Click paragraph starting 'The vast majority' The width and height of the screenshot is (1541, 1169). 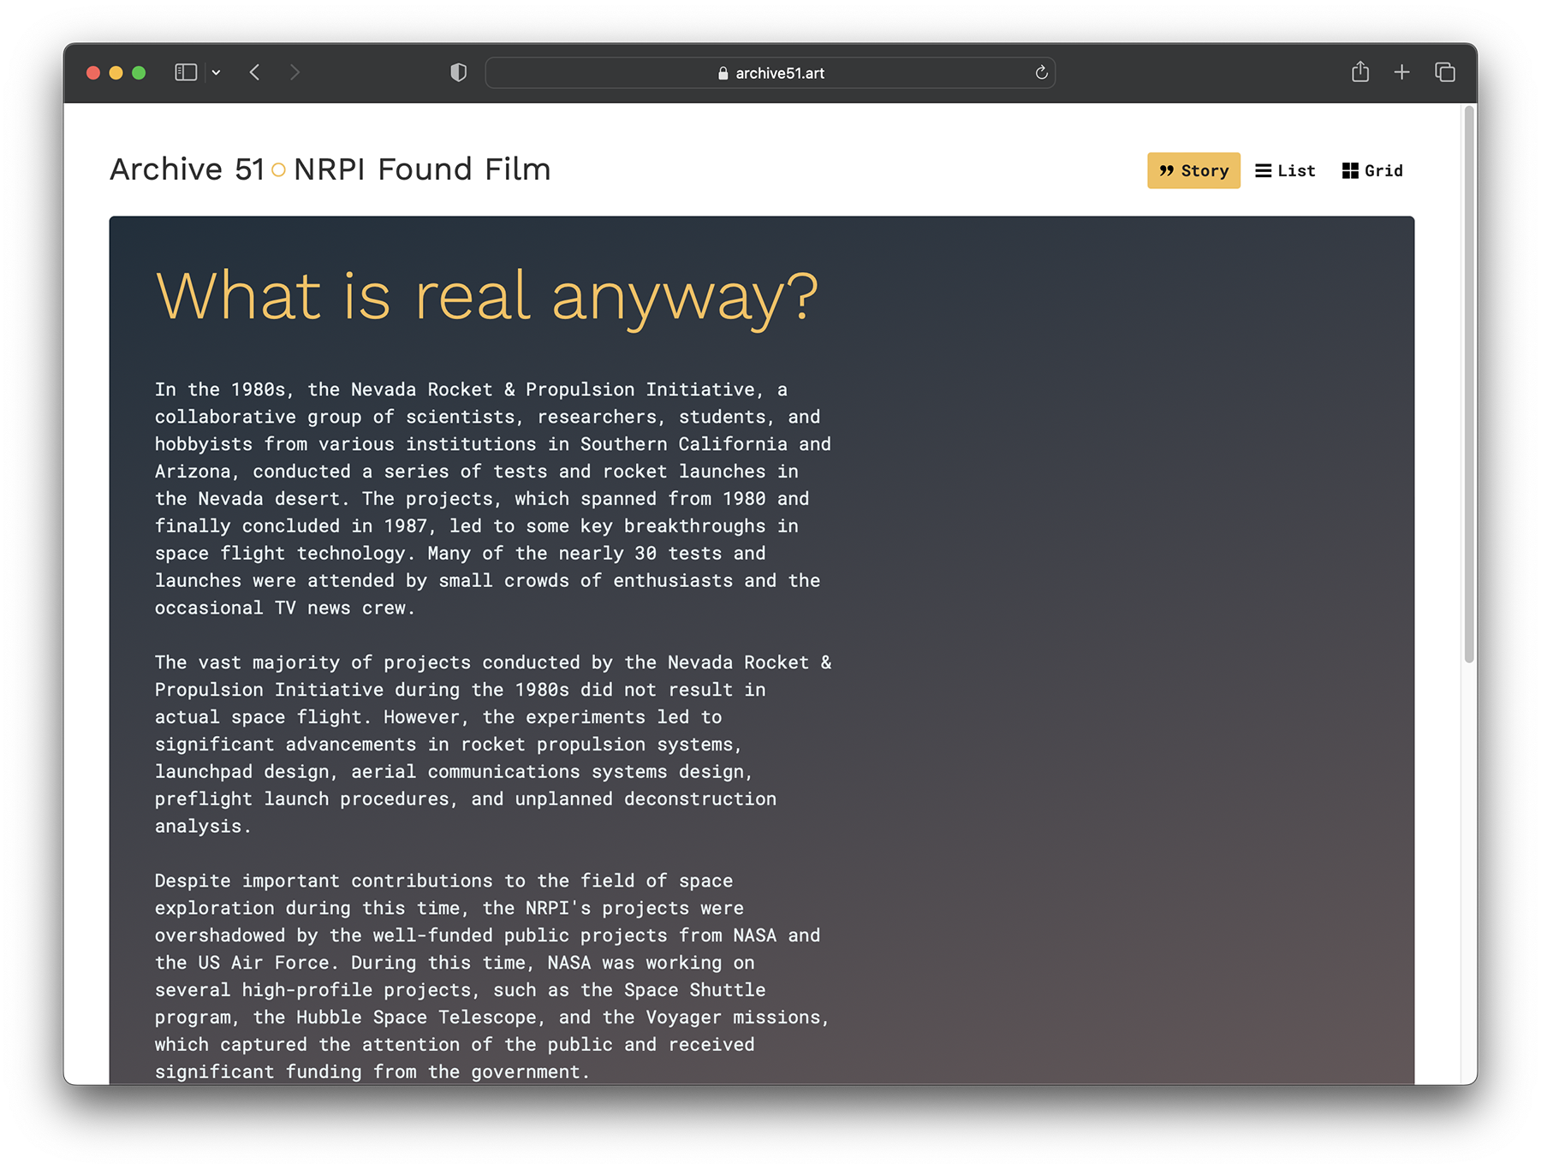click(x=493, y=745)
